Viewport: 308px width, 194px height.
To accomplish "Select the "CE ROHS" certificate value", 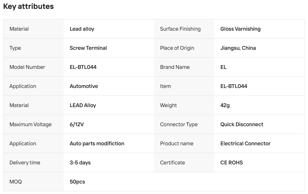I will pos(231,163).
